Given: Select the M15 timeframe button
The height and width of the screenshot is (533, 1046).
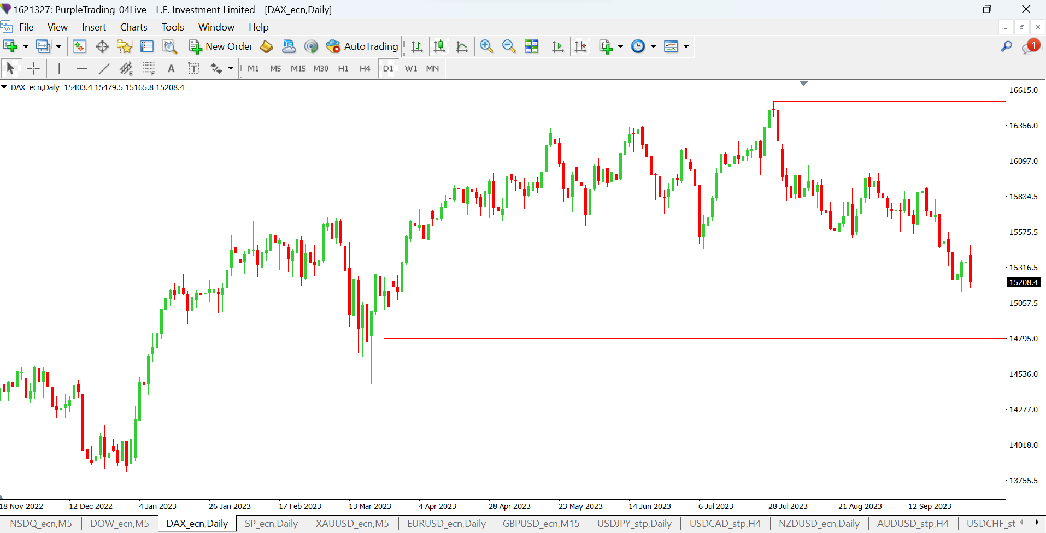Looking at the screenshot, I should (x=298, y=68).
